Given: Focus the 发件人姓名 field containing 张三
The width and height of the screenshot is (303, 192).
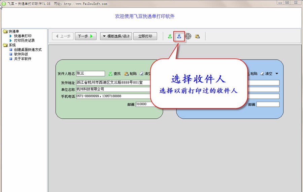Looking at the screenshot, I should pyautogui.click(x=91, y=73).
